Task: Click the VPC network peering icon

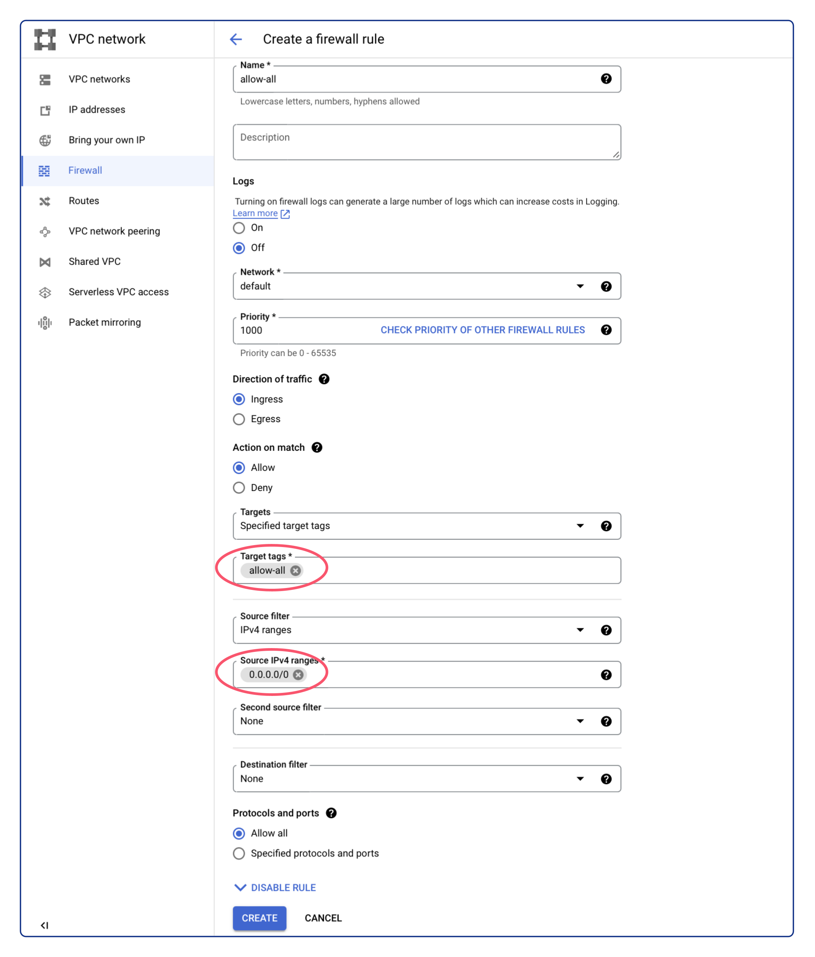Action: [45, 231]
